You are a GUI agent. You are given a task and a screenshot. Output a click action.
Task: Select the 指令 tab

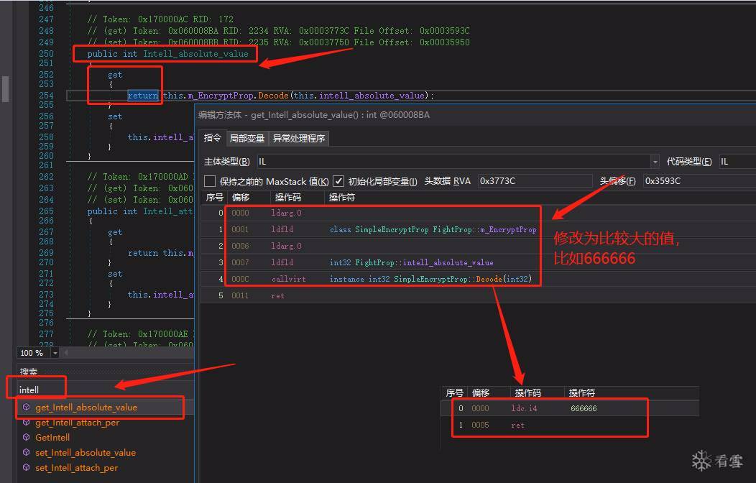point(213,138)
